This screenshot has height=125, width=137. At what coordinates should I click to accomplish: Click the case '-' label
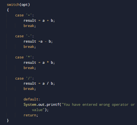(x=24, y=36)
